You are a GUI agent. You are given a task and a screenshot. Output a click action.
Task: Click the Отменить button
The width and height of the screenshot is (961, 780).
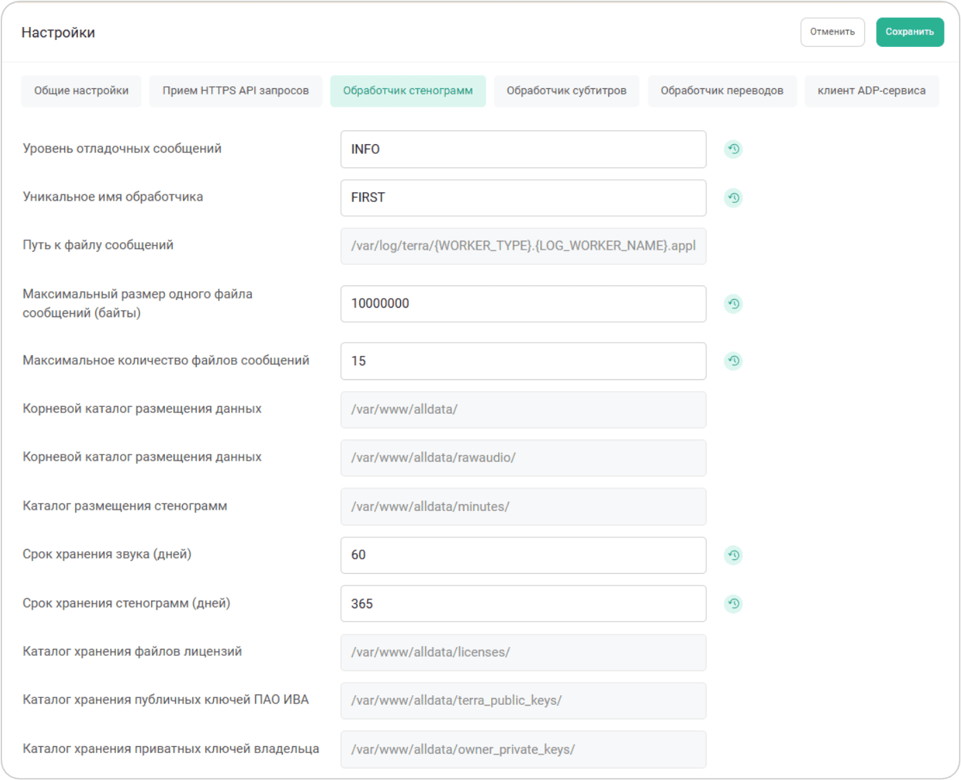pos(832,32)
